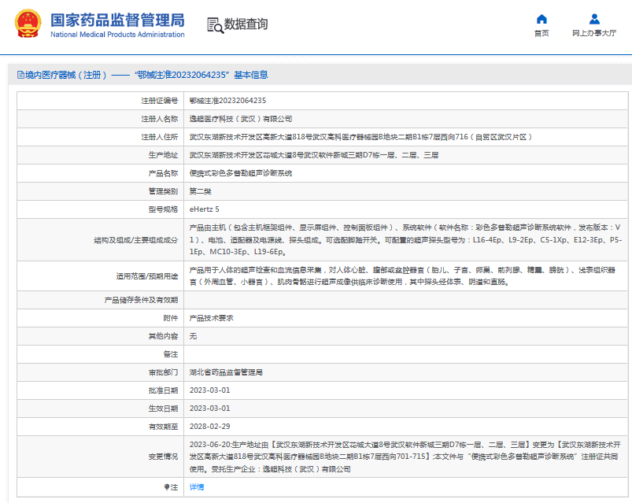Image resolution: width=632 pixels, height=503 pixels.
Task: Click the 注册证编号 row label
Action: point(160,101)
